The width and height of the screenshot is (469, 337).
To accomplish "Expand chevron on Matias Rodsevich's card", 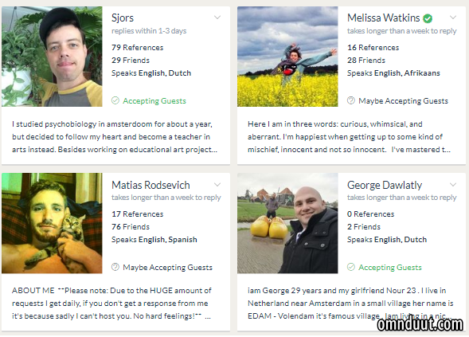I will 217,185.
